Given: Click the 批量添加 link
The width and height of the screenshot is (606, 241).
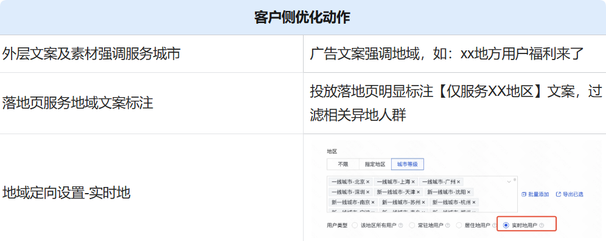Looking at the screenshot, I should (x=535, y=194).
